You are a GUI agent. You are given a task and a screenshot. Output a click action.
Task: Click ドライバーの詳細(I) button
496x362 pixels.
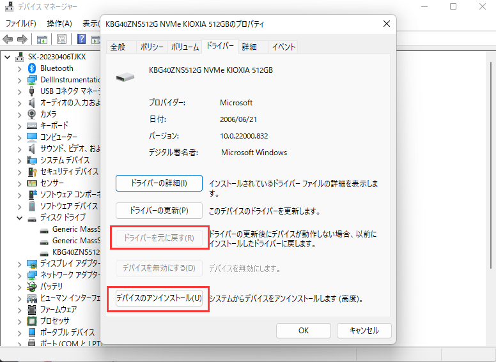pos(159,183)
